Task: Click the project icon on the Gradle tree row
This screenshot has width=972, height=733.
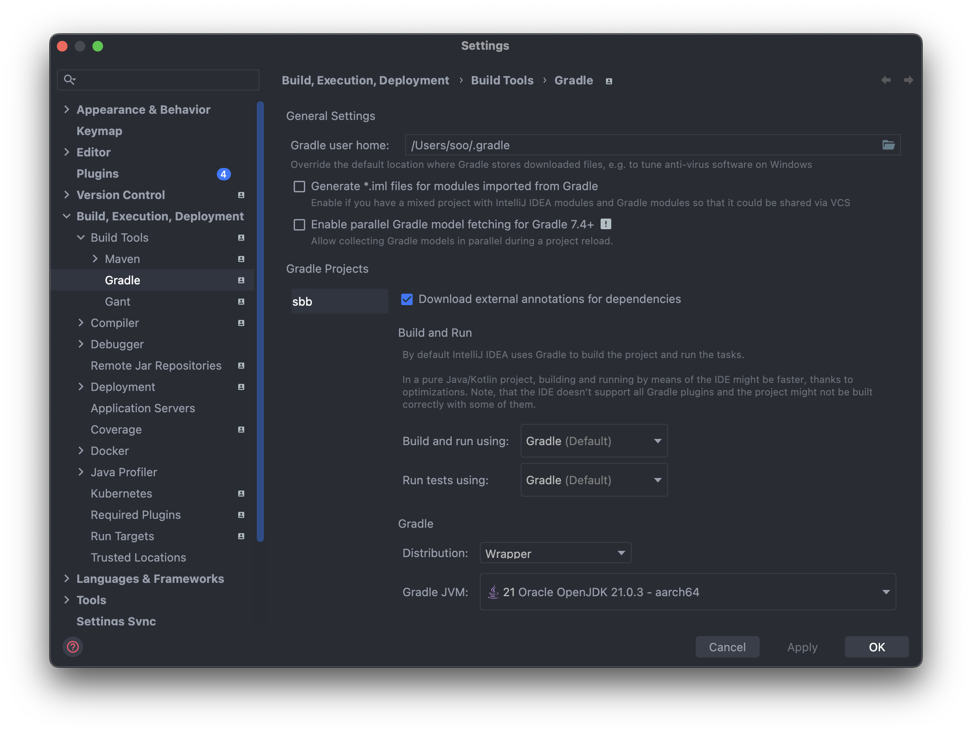Action: (x=241, y=280)
